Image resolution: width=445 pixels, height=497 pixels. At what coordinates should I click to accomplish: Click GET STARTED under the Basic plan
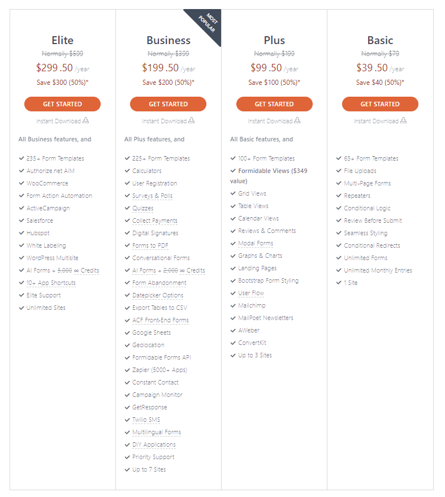[x=379, y=104]
